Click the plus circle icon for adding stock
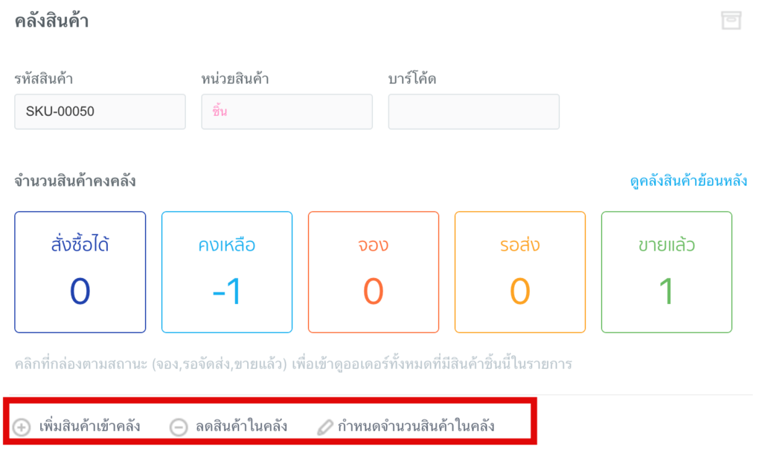The image size is (762, 455). click(x=22, y=427)
